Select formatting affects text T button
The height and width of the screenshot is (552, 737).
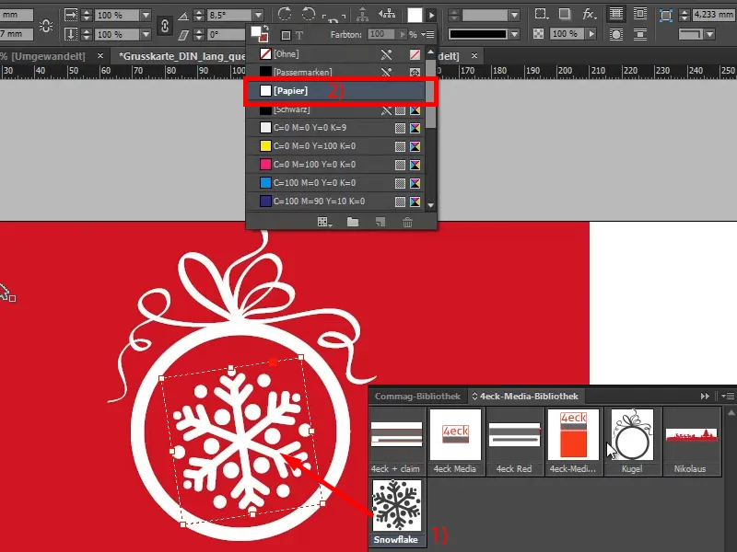[x=299, y=35]
